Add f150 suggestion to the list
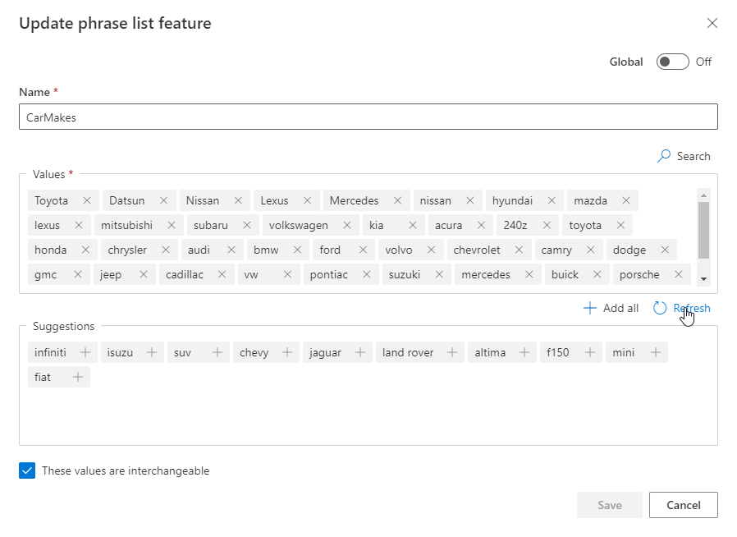 click(x=590, y=353)
